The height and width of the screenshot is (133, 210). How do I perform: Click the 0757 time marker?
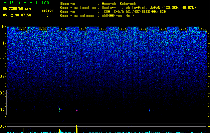pyautogui.click(x=143, y=29)
